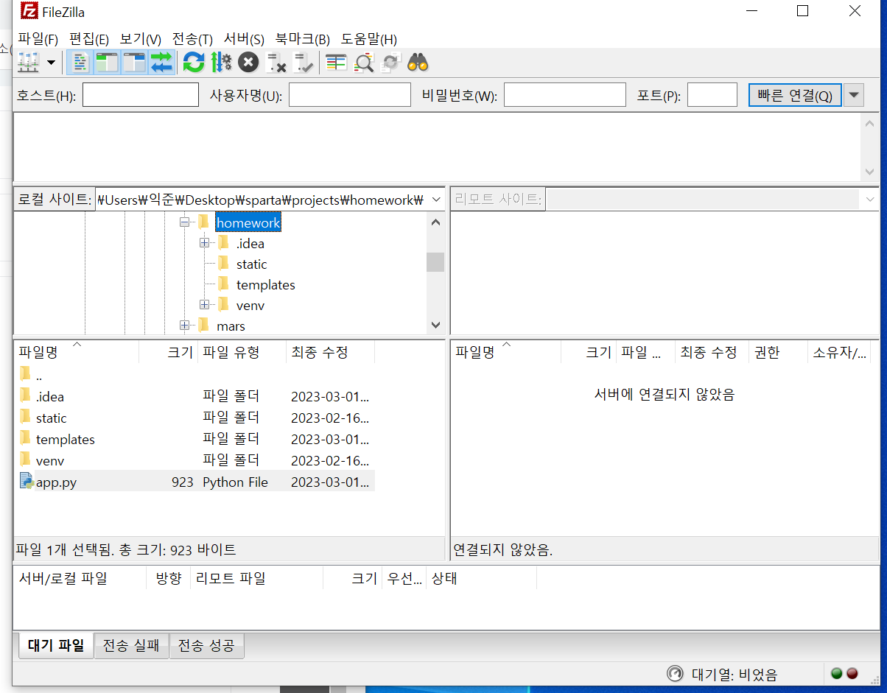Screen dimensions: 887x693
Task: Switch to the 전송 성공 tab
Action: [207, 646]
